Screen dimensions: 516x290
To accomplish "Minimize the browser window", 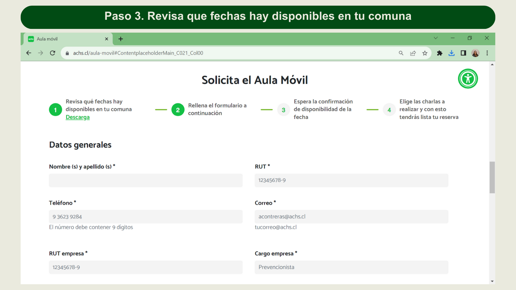I will click(x=453, y=38).
